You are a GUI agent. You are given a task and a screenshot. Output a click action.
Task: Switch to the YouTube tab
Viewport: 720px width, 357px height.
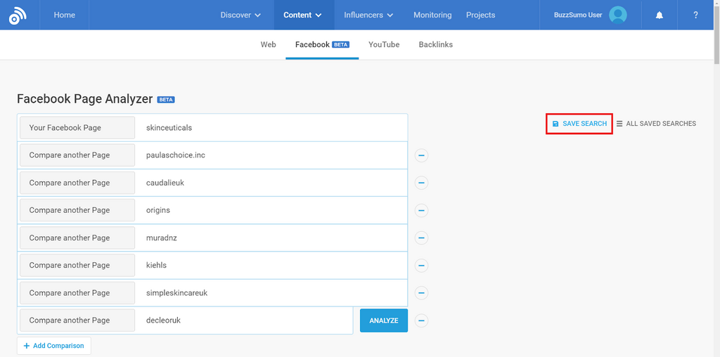(x=384, y=44)
